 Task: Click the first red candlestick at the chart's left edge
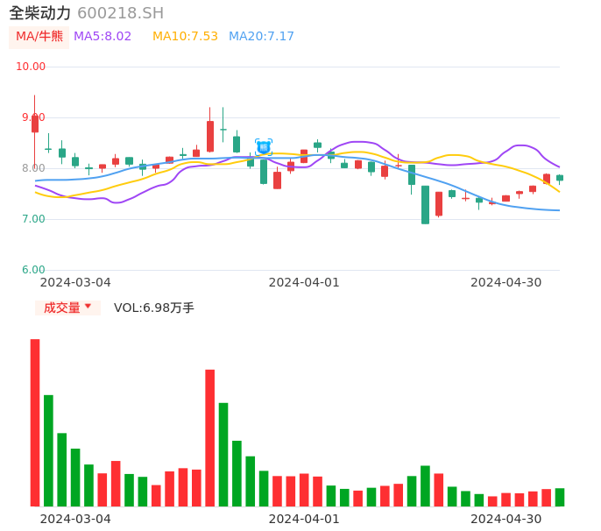(35, 124)
